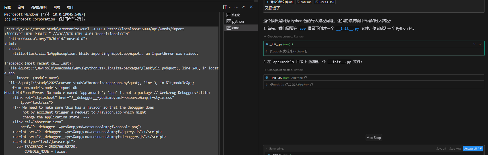Image resolution: width=488 pixels, height=155 pixels.
Task: Click the # 使app目录成为Python包 code line
Action: 286,51
